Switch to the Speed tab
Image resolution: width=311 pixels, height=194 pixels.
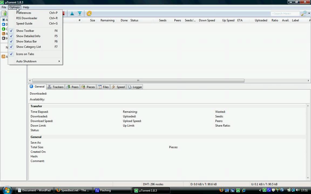point(118,87)
